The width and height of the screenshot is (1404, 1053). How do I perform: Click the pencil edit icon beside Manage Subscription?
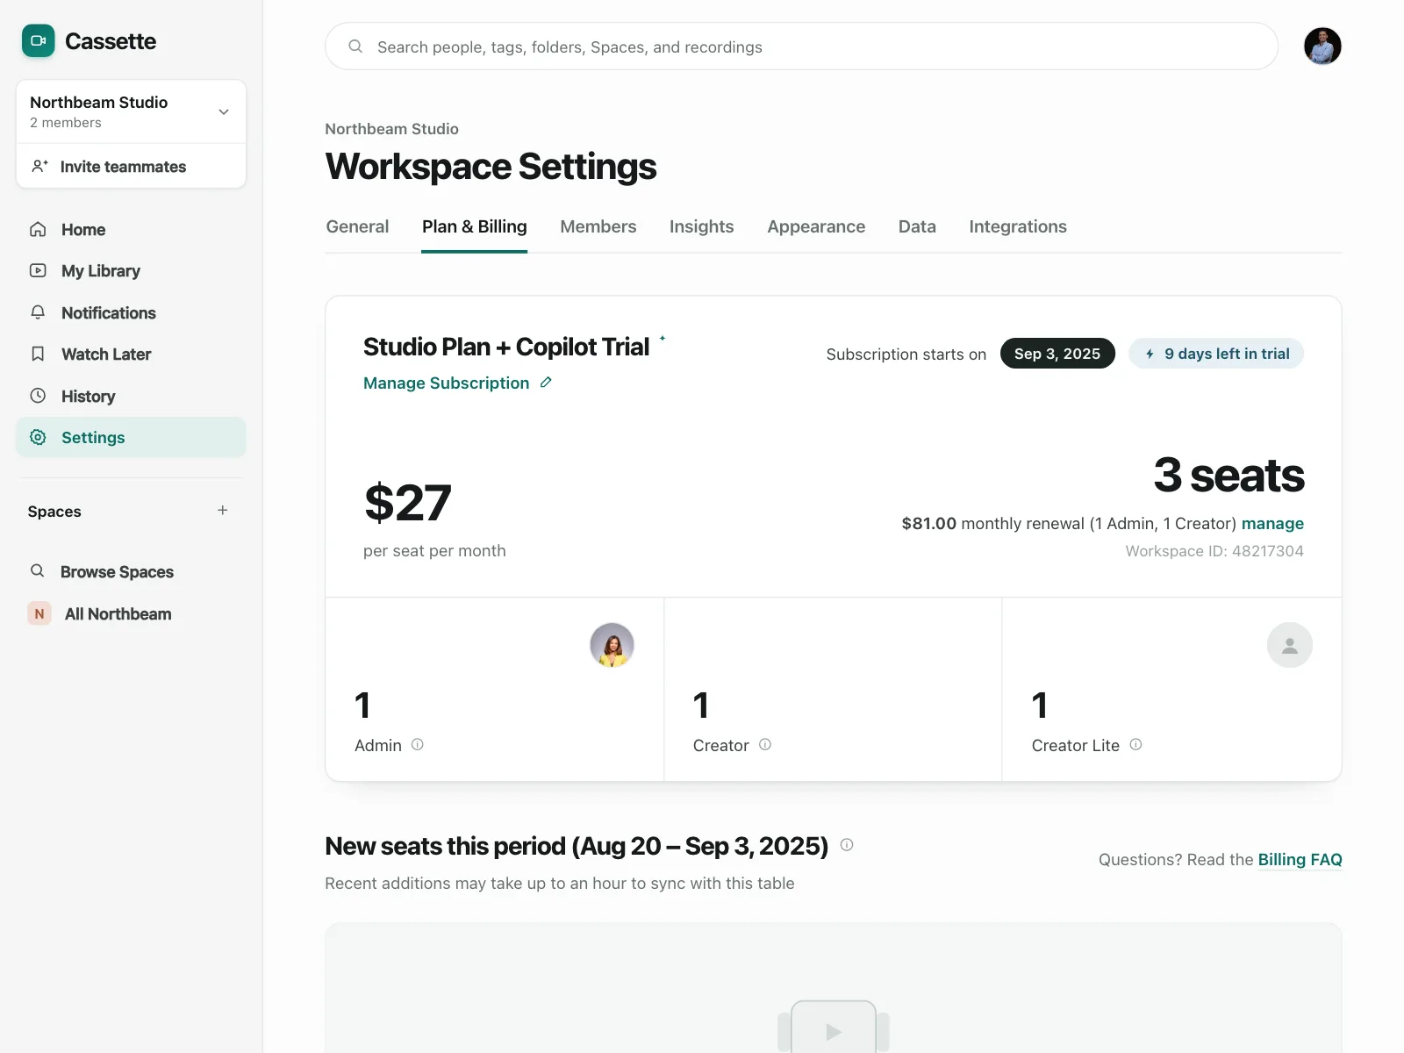tap(546, 383)
